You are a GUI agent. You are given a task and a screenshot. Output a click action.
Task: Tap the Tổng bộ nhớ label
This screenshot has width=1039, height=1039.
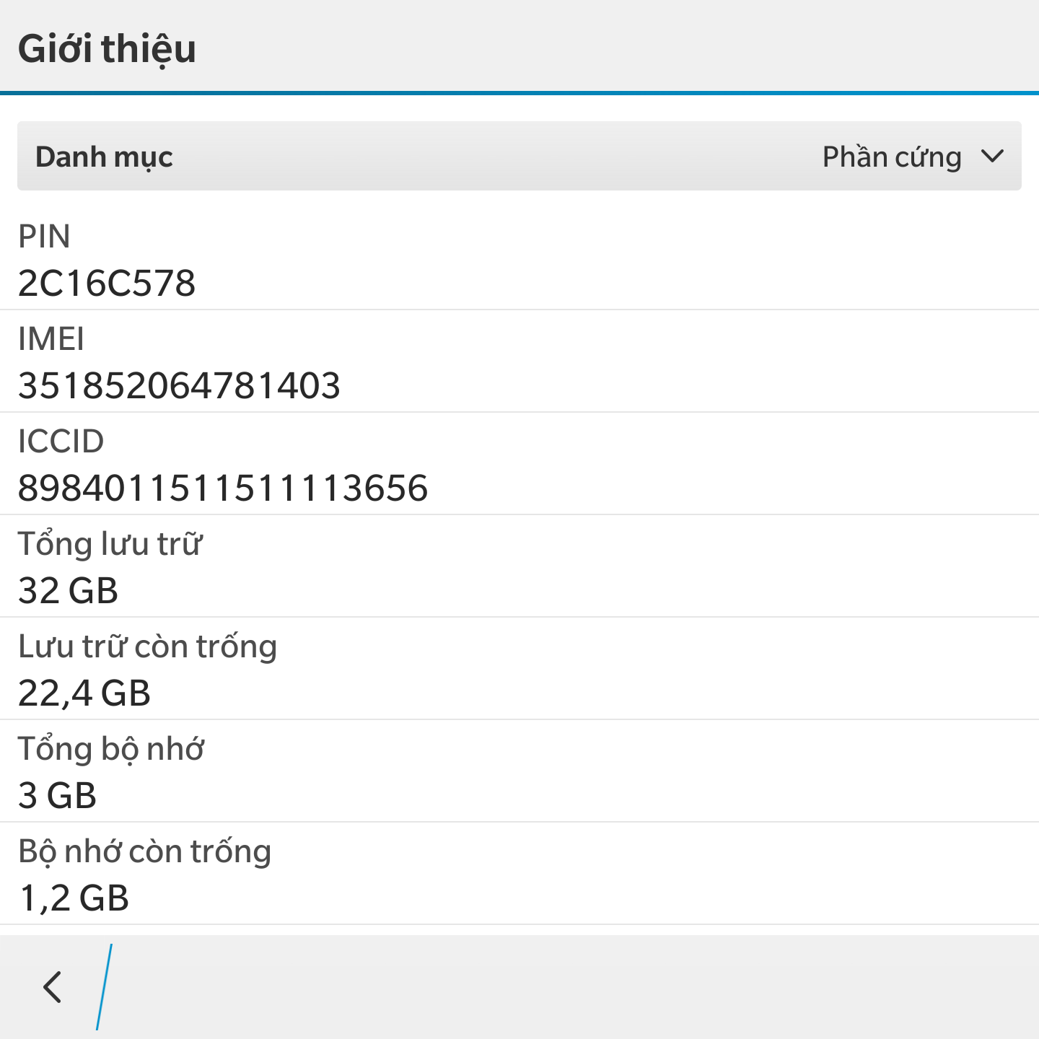[110, 749]
